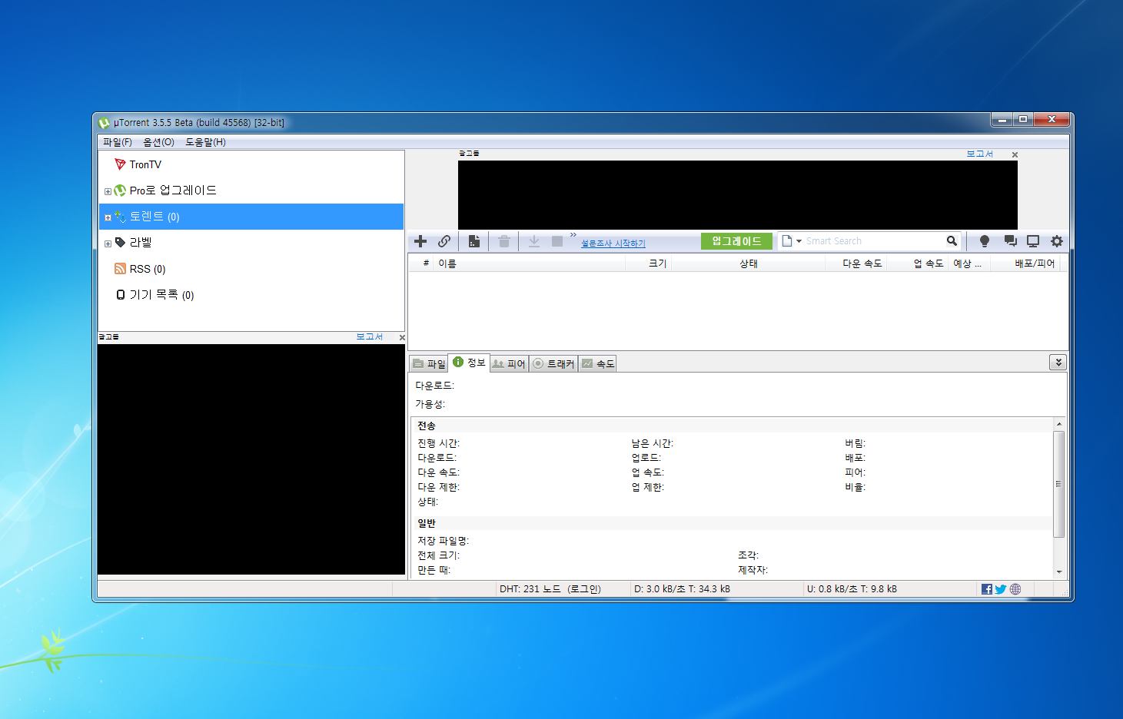
Task: Select 토렌트 (0) in the sidebar
Action: point(251,217)
